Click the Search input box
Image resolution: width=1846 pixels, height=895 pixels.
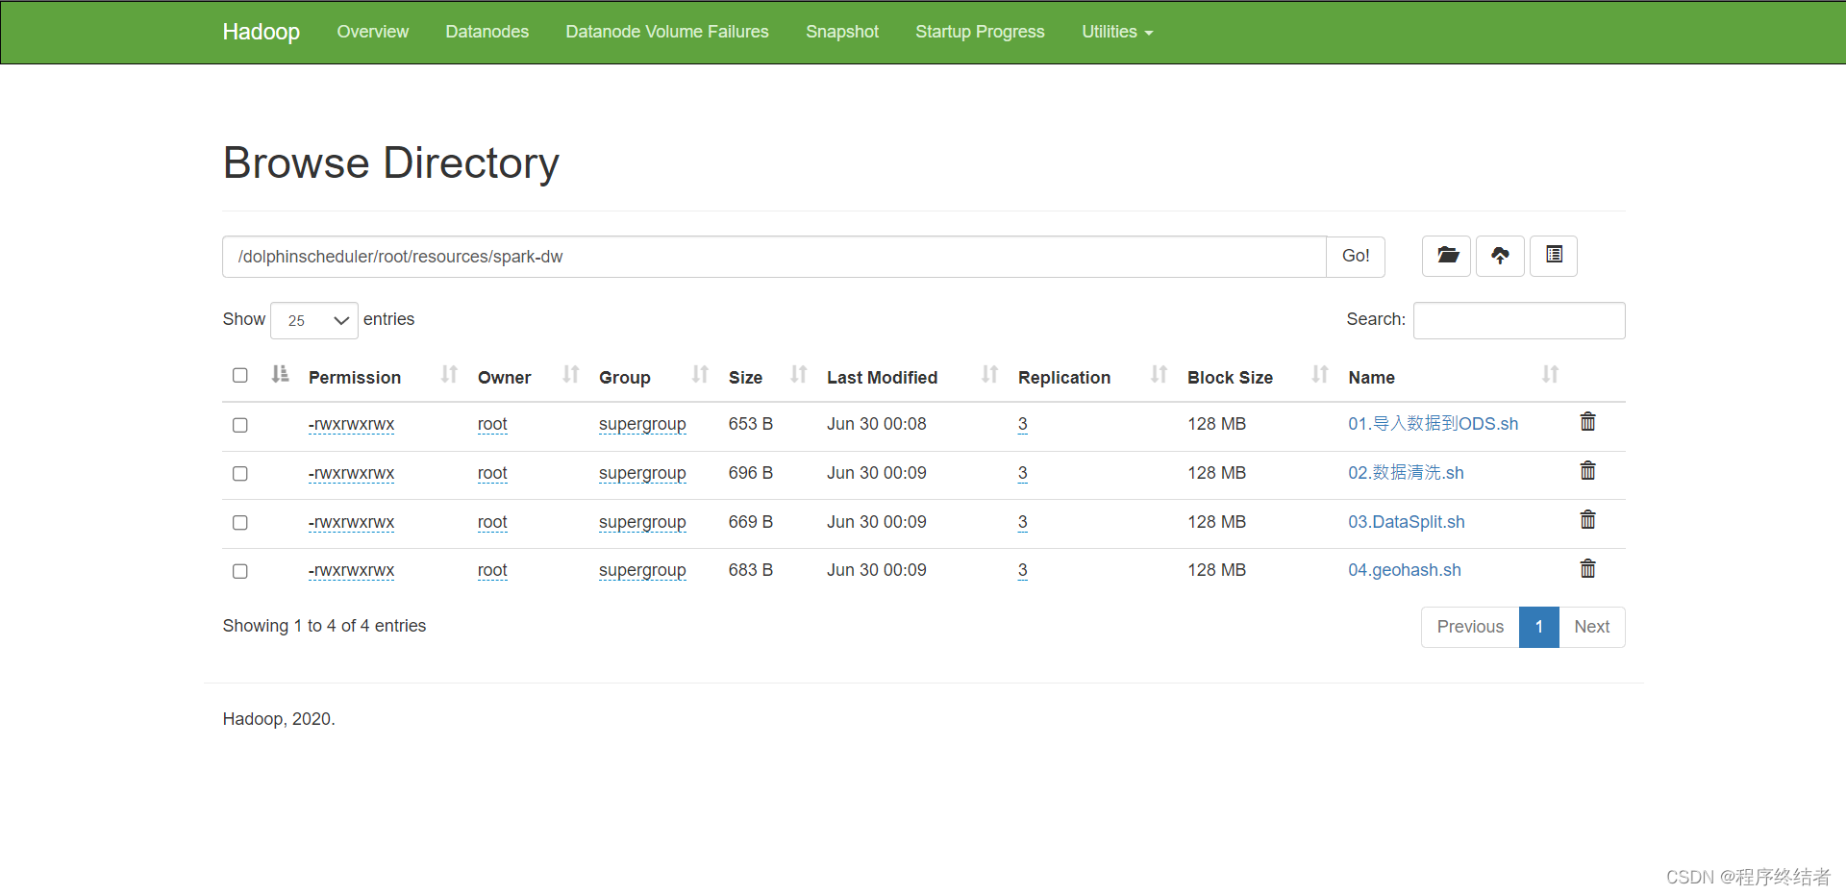point(1519,320)
